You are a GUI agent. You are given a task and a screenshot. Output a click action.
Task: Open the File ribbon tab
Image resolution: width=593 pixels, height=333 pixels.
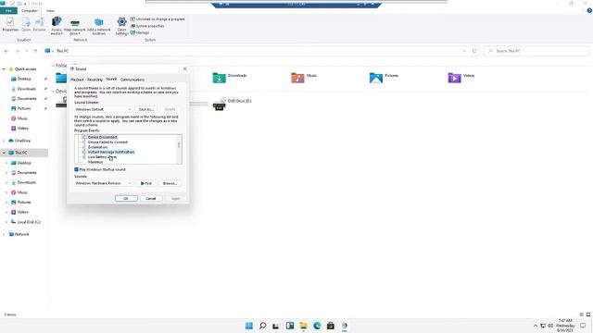tap(8, 10)
